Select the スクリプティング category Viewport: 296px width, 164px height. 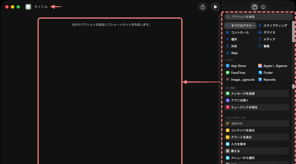(273, 26)
